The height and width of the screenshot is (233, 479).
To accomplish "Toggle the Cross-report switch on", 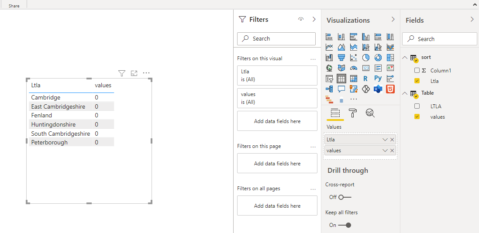I will coord(345,197).
